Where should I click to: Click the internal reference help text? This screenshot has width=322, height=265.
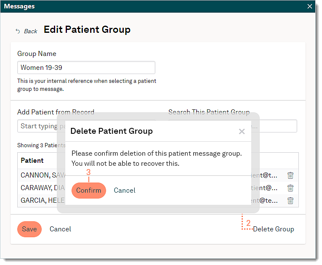[x=87, y=85]
